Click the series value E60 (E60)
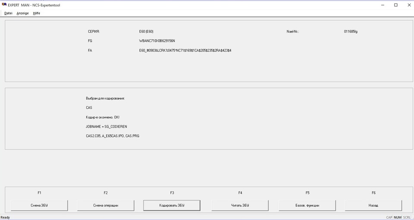This screenshot has width=414, height=220. (x=146, y=31)
